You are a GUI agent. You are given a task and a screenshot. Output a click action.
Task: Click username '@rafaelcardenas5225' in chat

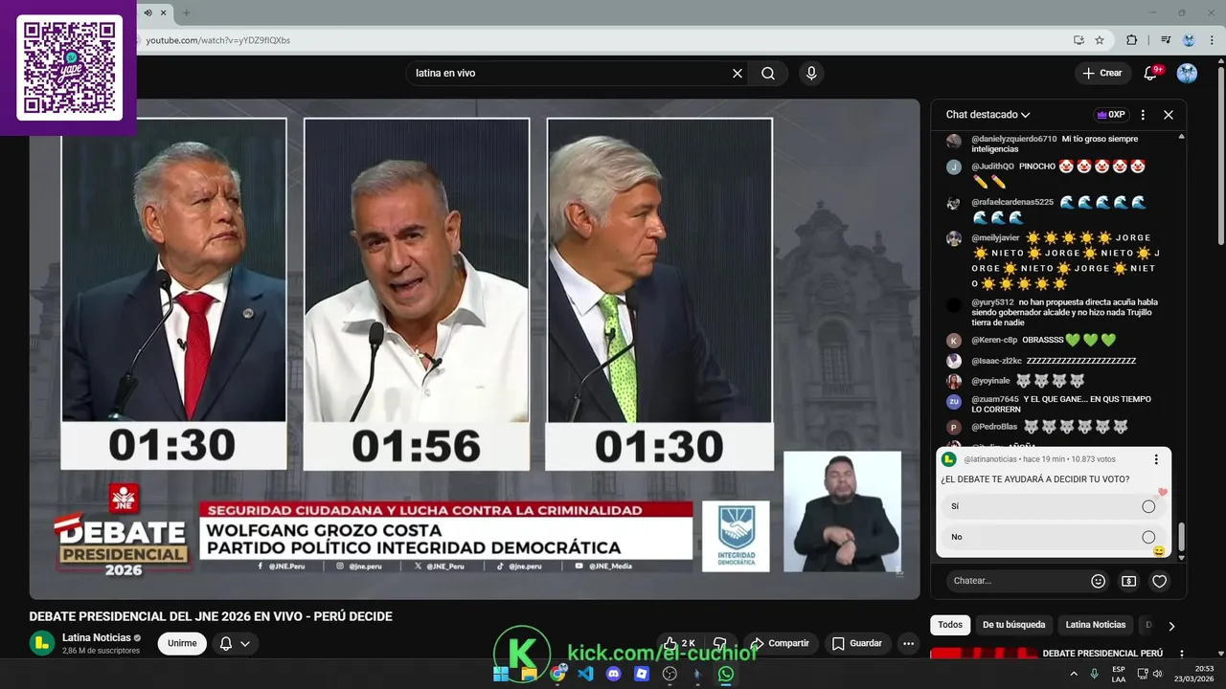pos(1012,203)
